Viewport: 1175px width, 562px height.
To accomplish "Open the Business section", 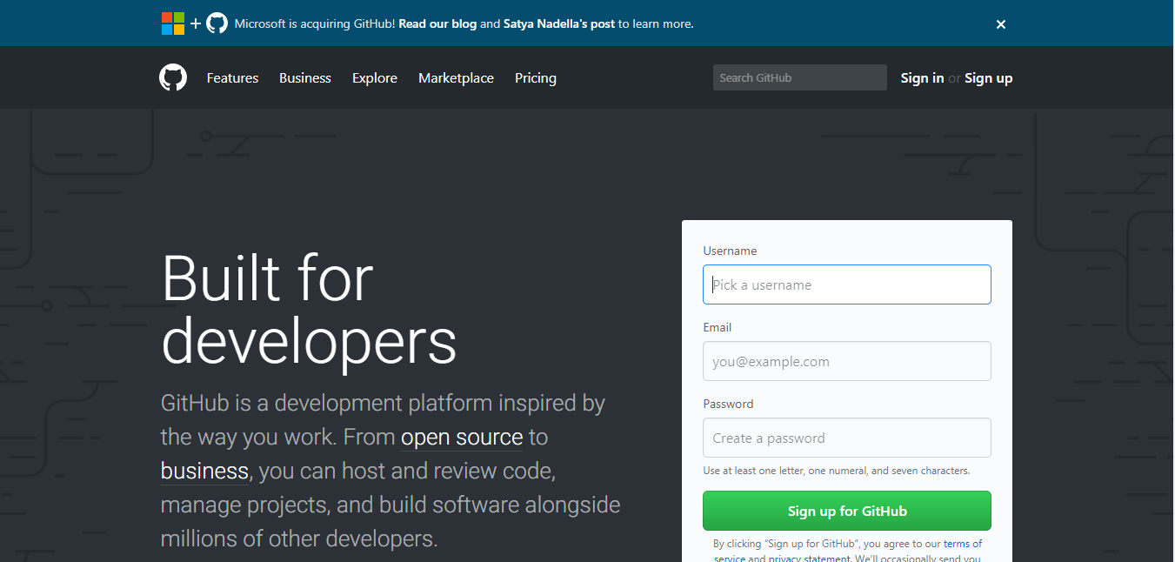I will [304, 77].
